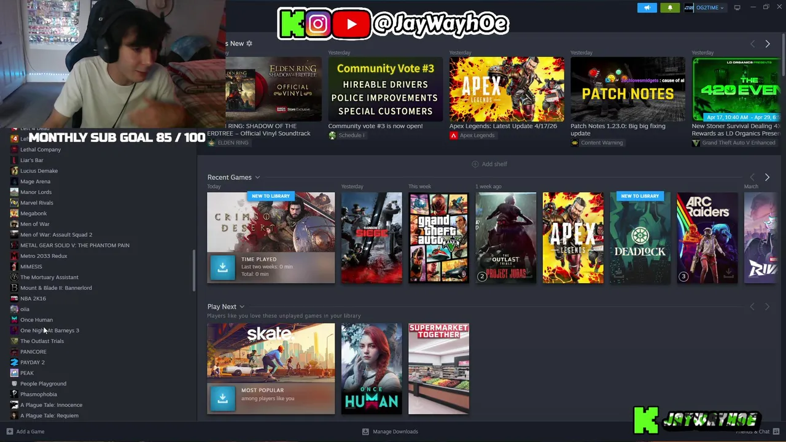Select MIMESIS in library list
The width and height of the screenshot is (786, 442).
31,266
